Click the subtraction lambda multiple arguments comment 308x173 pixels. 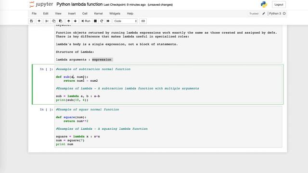(127, 88)
